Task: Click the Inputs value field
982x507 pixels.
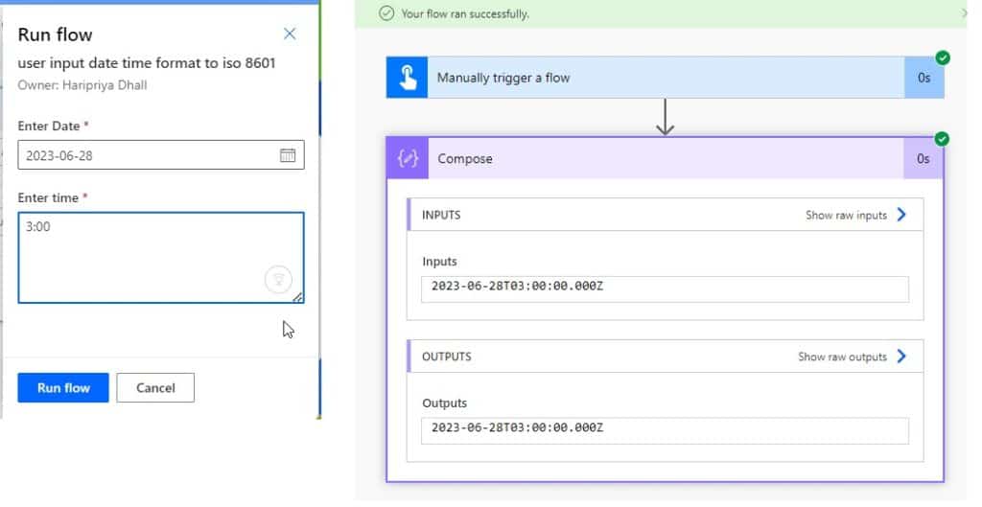Action: tap(665, 289)
